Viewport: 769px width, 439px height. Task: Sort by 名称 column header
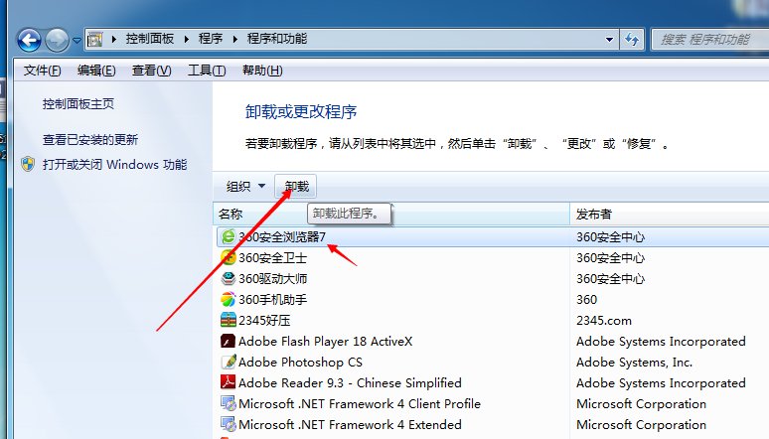[x=391, y=214]
